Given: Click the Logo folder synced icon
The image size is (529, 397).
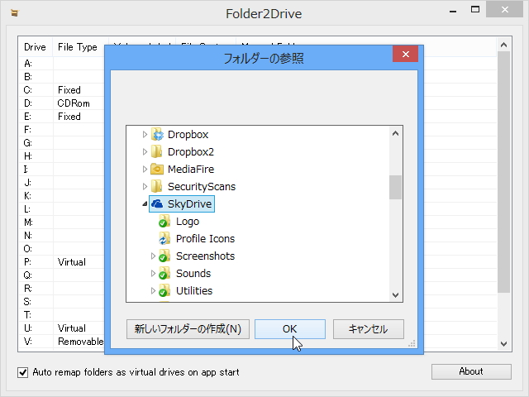Looking at the screenshot, I should click(164, 221).
